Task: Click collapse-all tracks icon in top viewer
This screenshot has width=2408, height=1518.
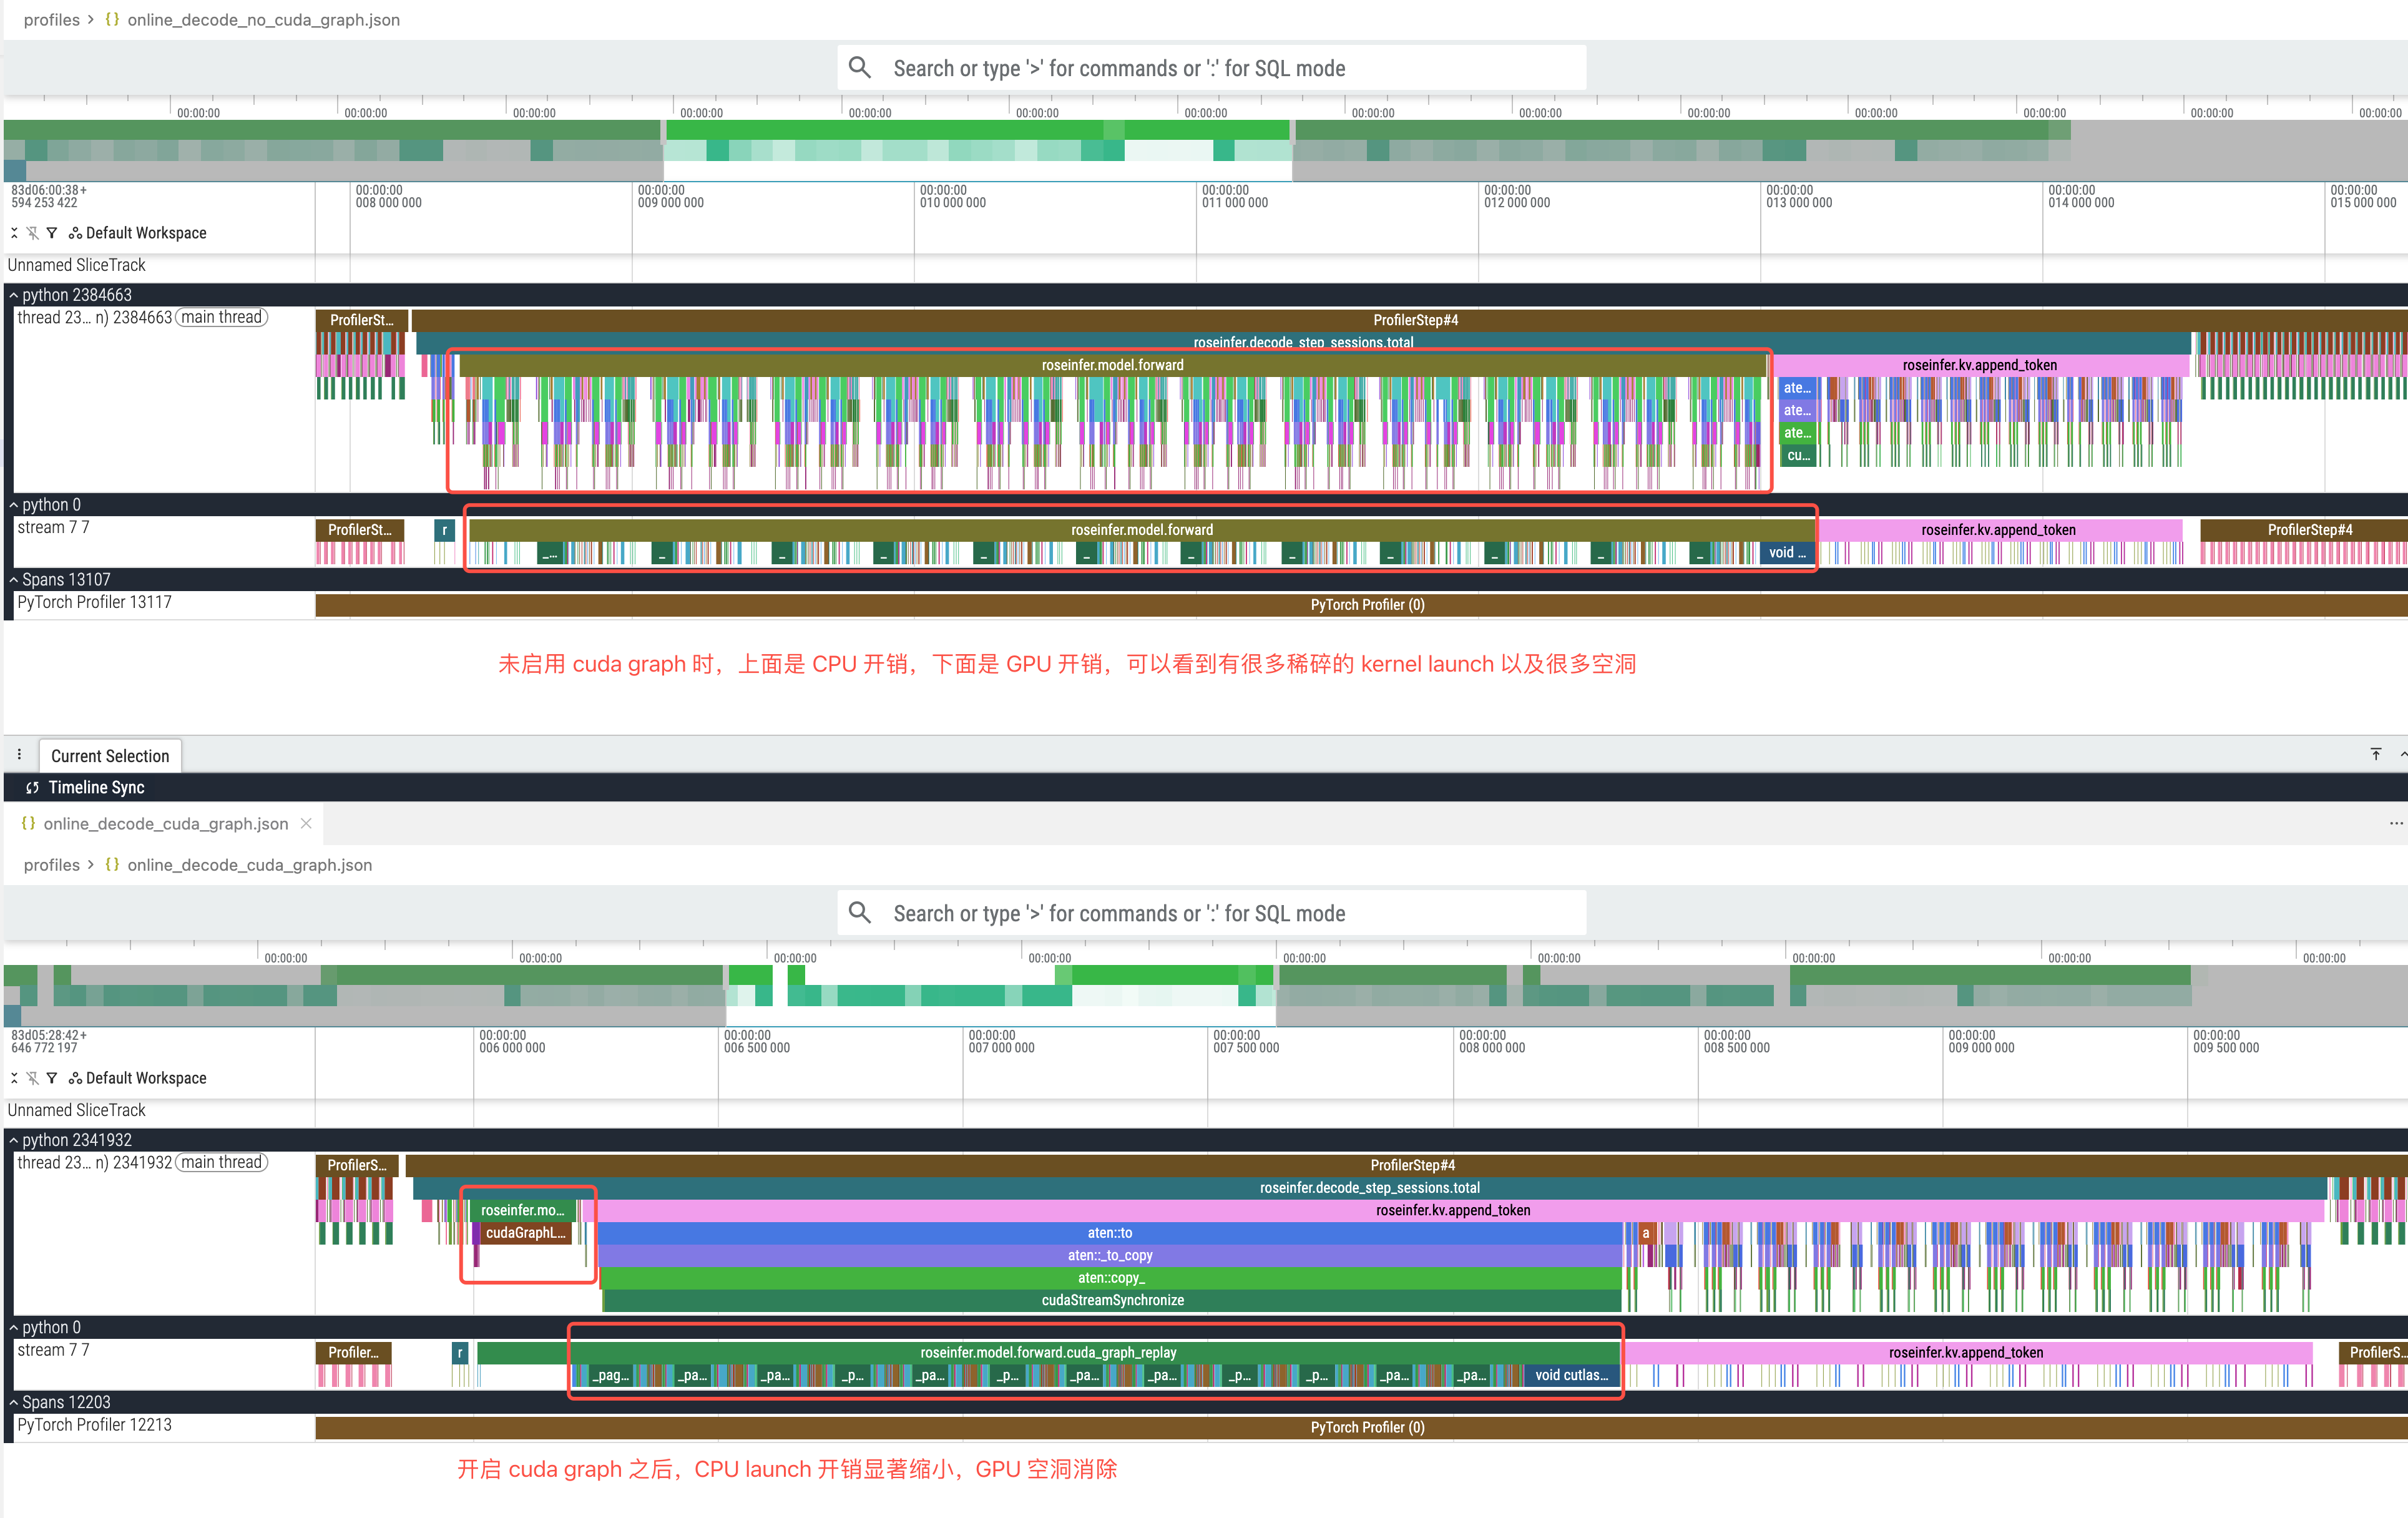Action: tap(14, 233)
